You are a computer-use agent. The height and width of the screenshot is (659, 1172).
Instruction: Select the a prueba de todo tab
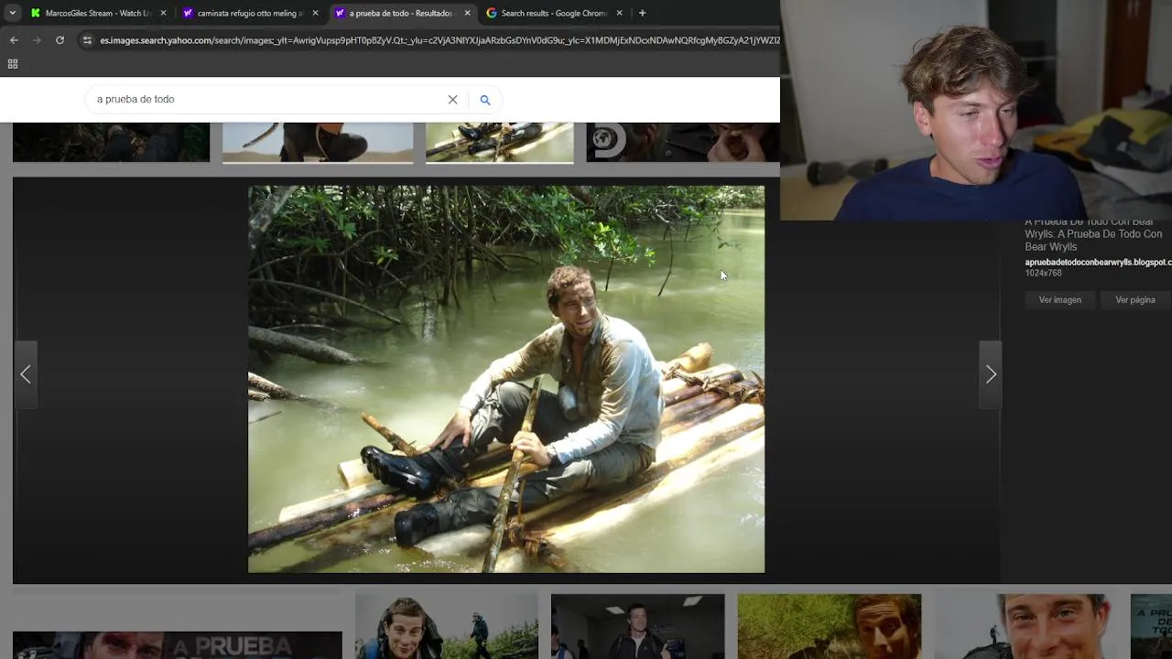click(402, 13)
